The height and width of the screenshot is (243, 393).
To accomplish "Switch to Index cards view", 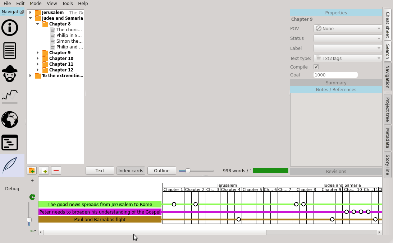I will [x=131, y=171].
